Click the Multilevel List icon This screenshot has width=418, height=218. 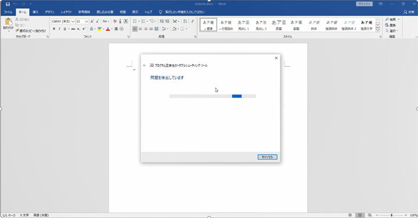(152, 21)
